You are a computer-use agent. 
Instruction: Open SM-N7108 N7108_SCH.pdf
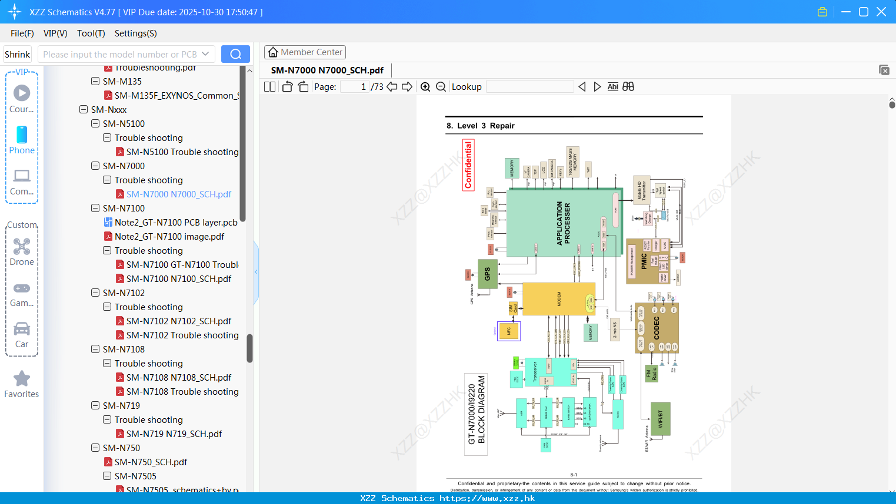pyautogui.click(x=179, y=377)
